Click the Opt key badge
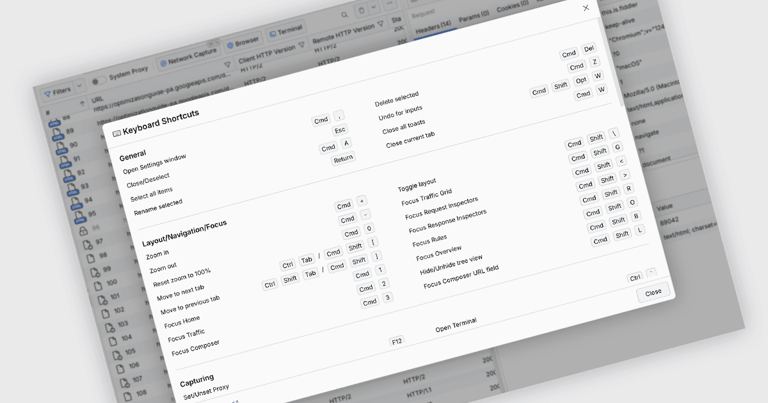768x403 pixels. (x=581, y=81)
